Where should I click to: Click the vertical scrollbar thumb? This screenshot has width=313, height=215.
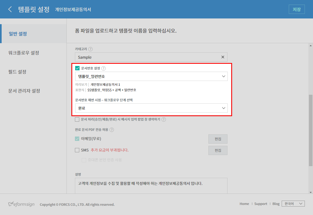tap(311, 130)
